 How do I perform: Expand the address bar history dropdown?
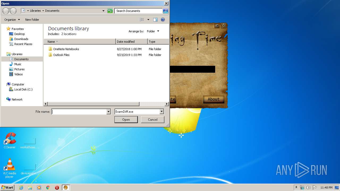[x=103, y=11]
